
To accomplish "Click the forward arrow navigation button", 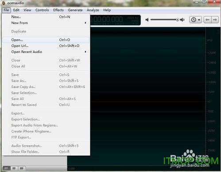I will (215, 19).
